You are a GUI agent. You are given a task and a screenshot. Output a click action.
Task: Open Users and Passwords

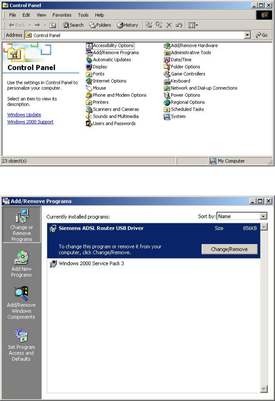click(111, 124)
